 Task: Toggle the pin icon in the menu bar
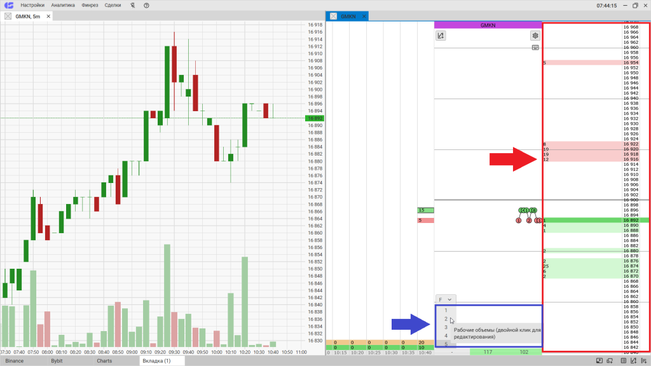coord(132,5)
